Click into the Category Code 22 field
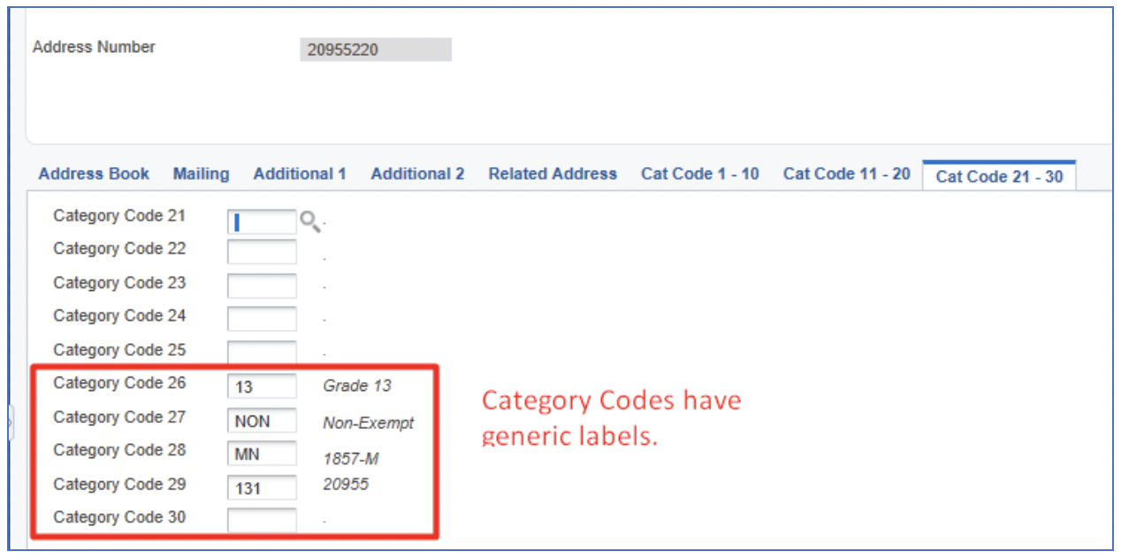 (x=262, y=252)
